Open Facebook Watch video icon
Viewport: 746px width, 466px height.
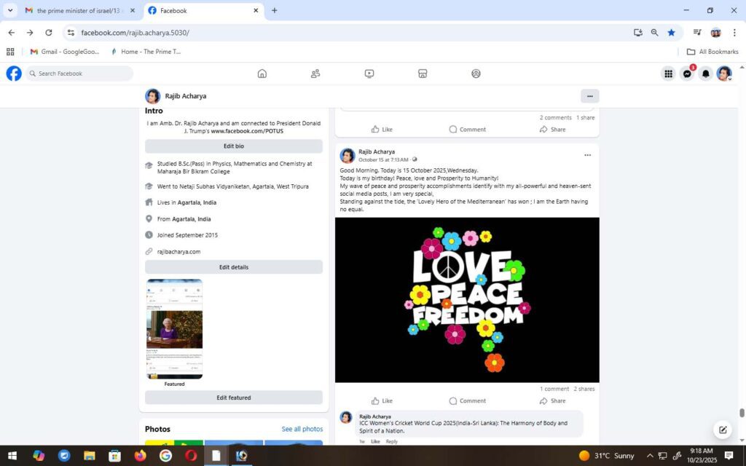[369, 74]
